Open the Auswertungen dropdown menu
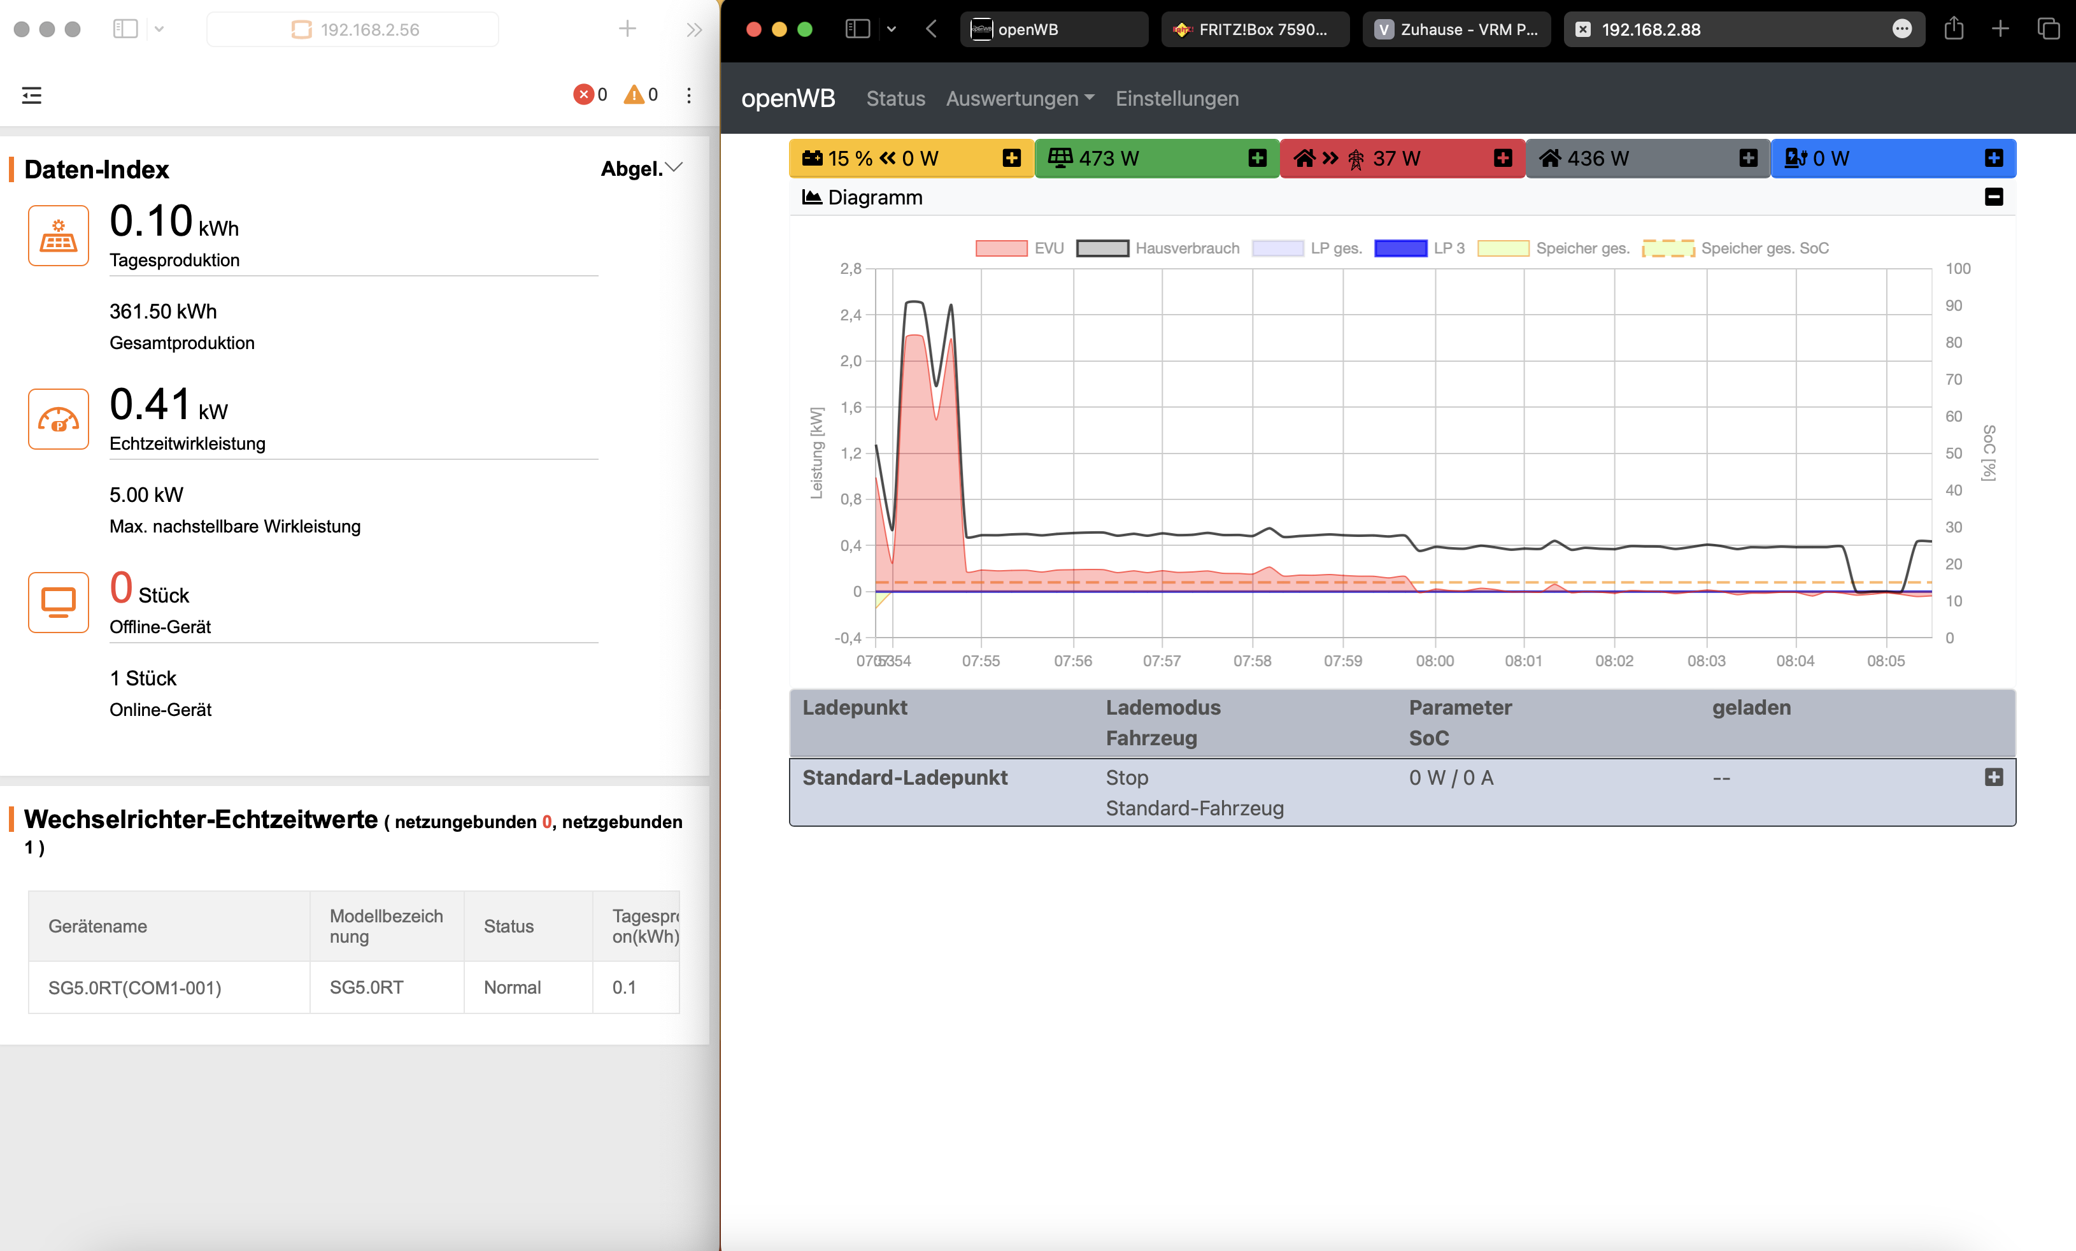 [1020, 99]
